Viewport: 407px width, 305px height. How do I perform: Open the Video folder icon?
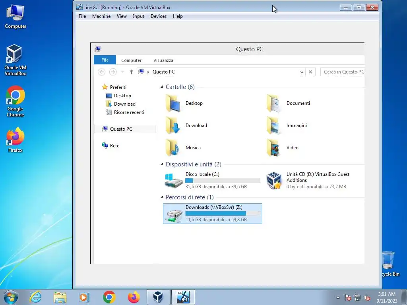[x=273, y=148]
